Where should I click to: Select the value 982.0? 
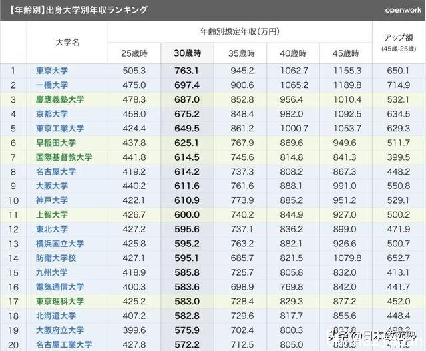click(292, 114)
